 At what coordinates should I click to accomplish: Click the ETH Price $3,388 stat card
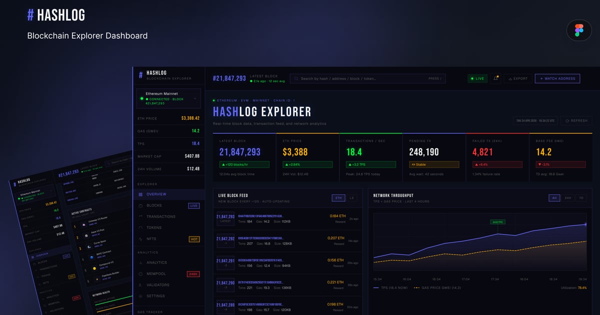307,157
